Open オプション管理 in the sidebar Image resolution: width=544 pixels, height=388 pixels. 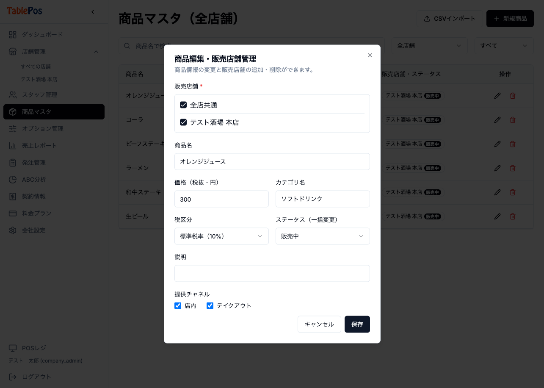point(54,129)
